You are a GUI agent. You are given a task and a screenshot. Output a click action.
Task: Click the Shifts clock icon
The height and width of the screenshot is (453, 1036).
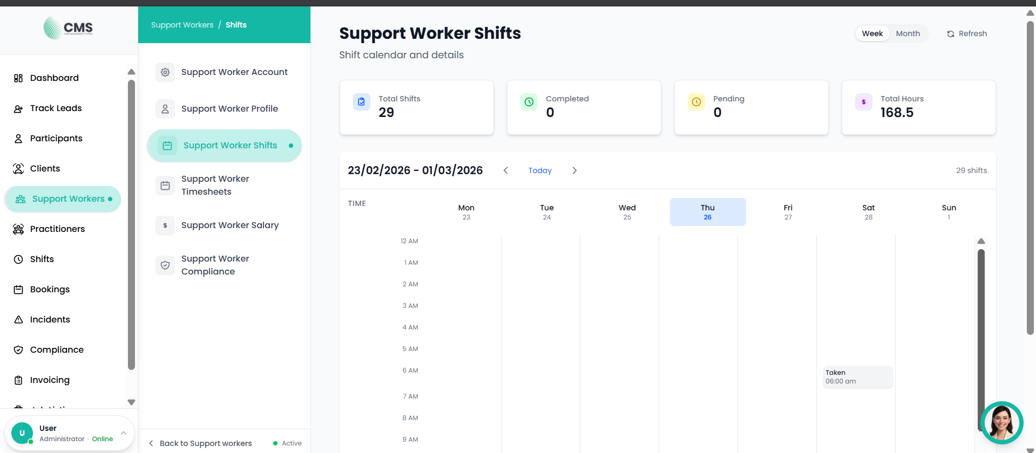point(18,259)
